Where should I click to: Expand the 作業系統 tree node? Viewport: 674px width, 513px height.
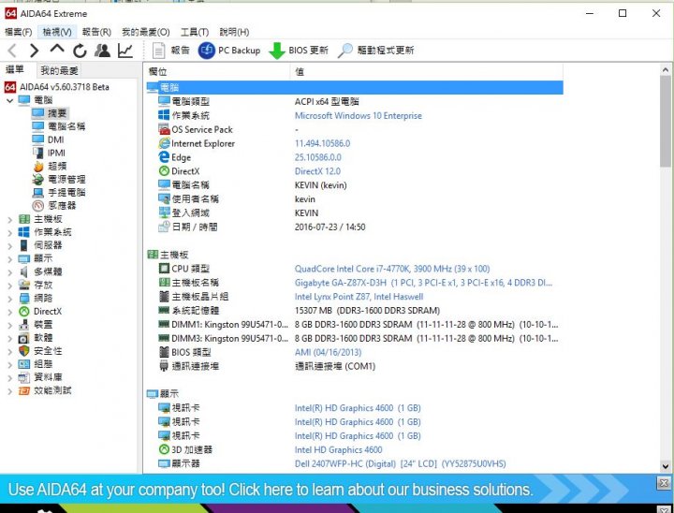(x=9, y=233)
